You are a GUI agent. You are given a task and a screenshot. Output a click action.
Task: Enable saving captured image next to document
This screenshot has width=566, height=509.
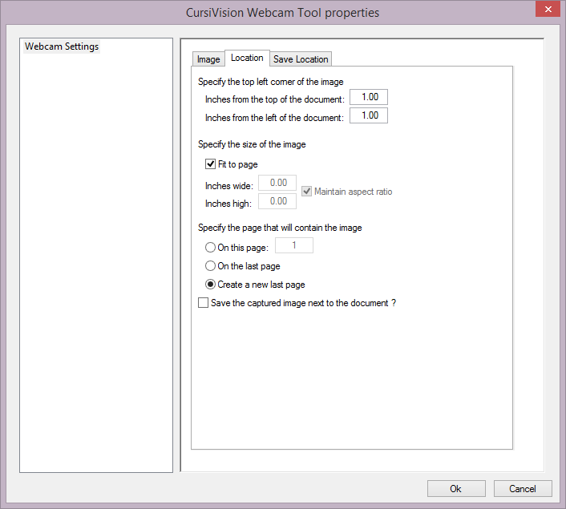(203, 303)
